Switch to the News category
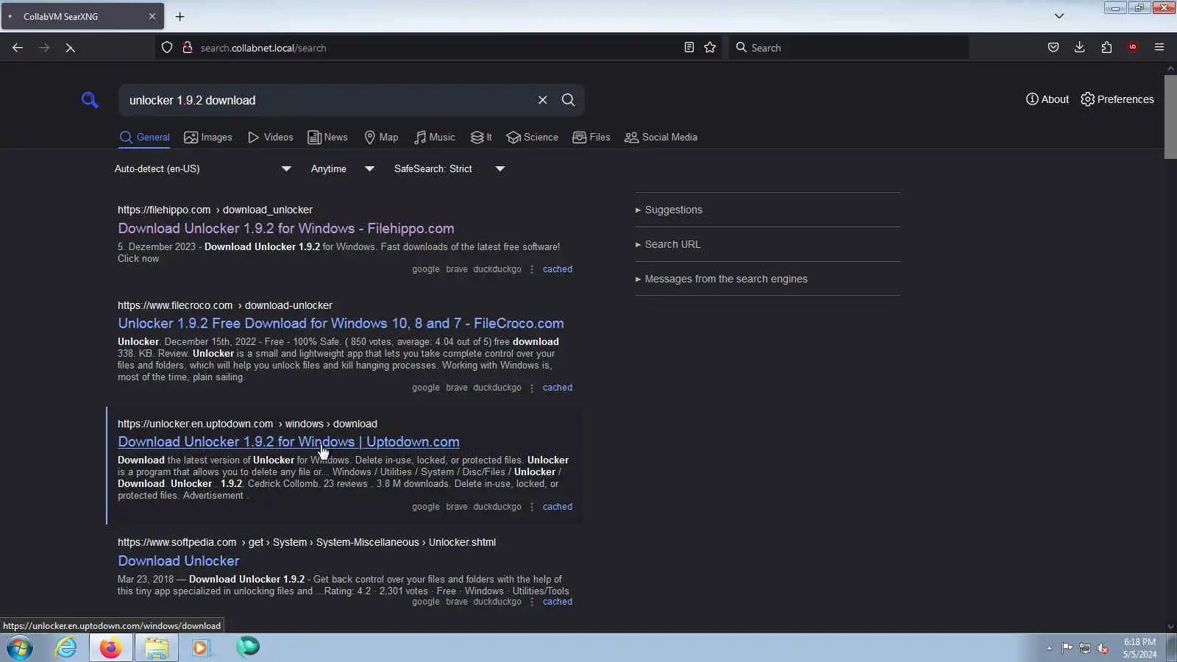The width and height of the screenshot is (1177, 662). pyautogui.click(x=327, y=138)
